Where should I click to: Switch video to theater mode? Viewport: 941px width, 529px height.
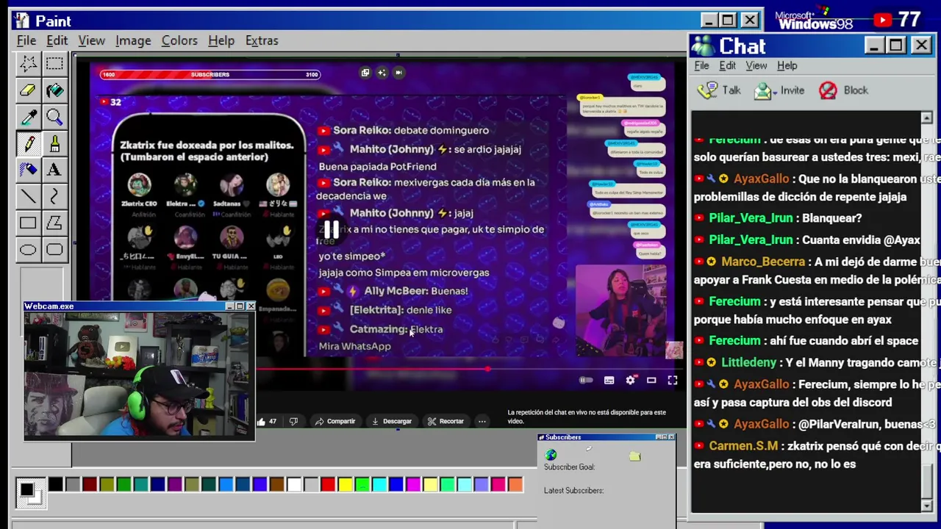pyautogui.click(x=651, y=380)
